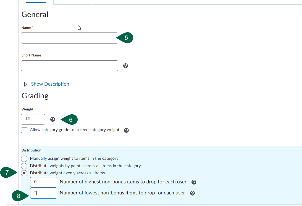Enable Allow category grade to exceed weight checkbox
This screenshot has height=206, width=302.
point(24,130)
